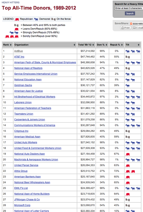Open Communications Workers of America link

tap(35, 125)
